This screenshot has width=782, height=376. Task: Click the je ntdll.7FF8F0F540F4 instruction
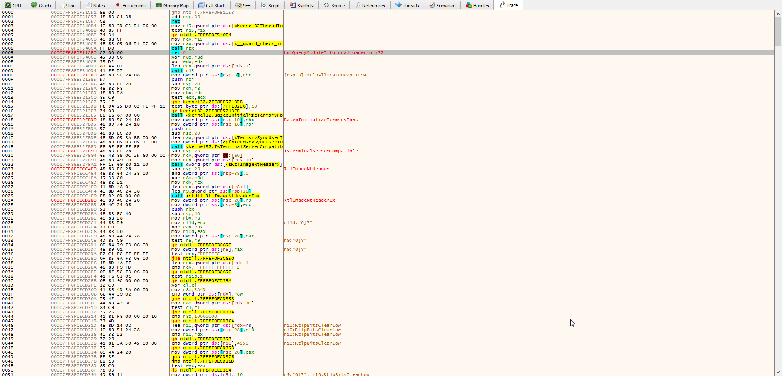[201, 35]
